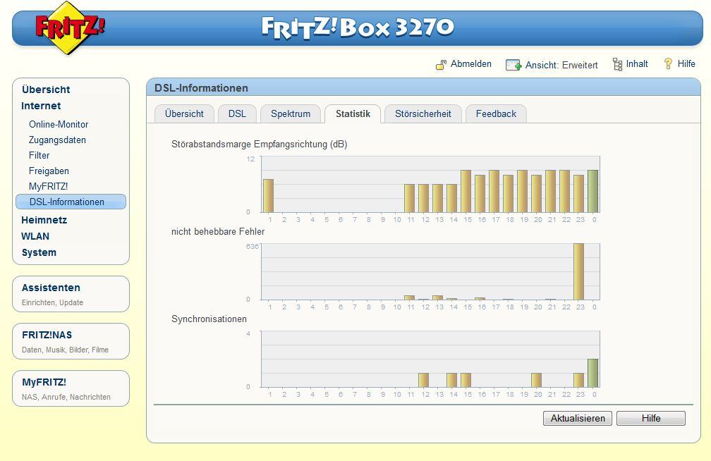Open Online-Monitor submenu item
This screenshot has width=711, height=461.
pyautogui.click(x=59, y=124)
